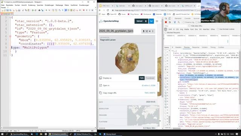This screenshot has height=136, width=241.
Task: Enable the Preserve log checkbox
Action: coord(183,22)
